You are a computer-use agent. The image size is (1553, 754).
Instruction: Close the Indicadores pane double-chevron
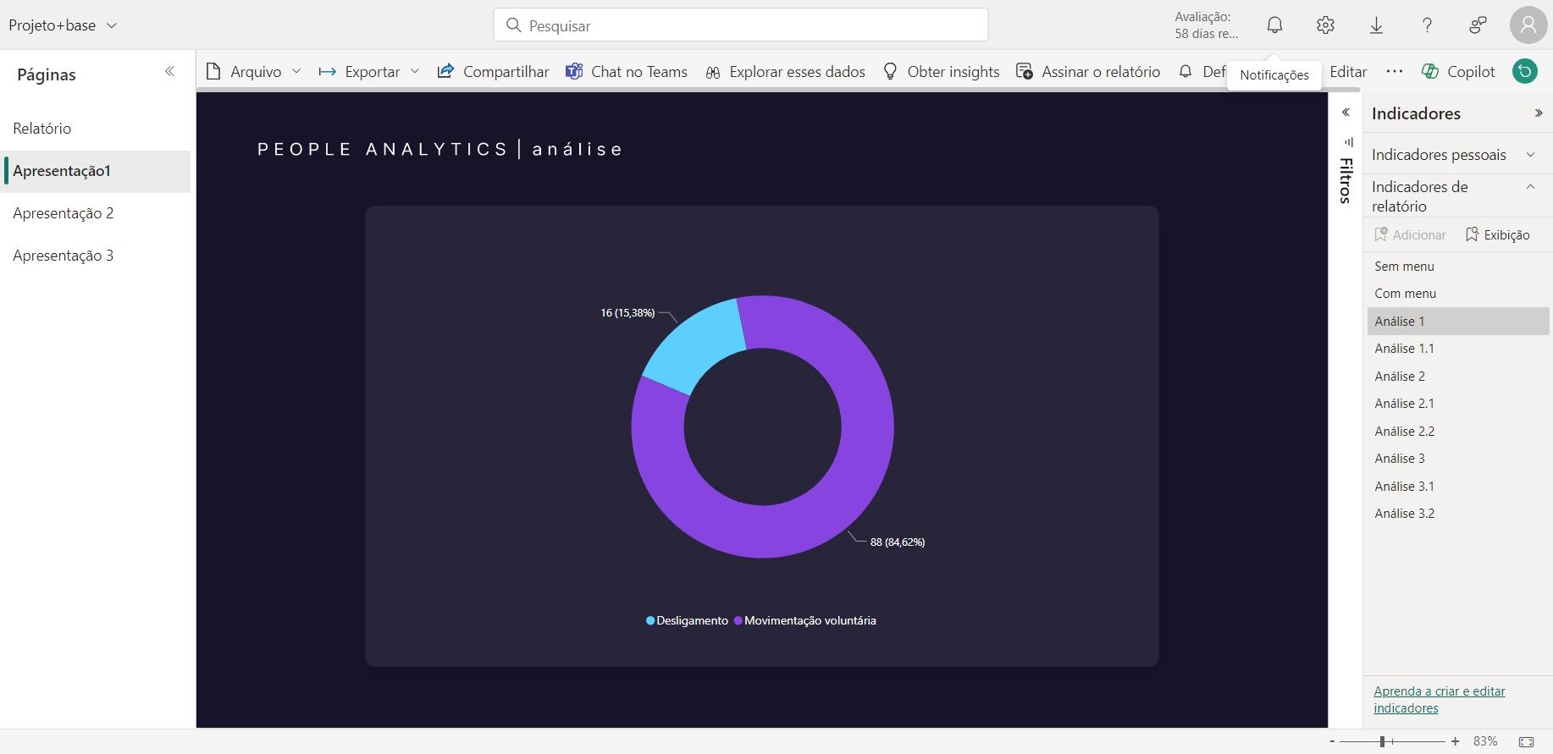(1539, 113)
